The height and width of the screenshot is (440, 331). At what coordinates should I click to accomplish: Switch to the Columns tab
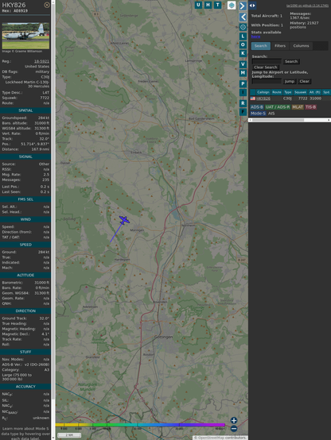coord(301,46)
